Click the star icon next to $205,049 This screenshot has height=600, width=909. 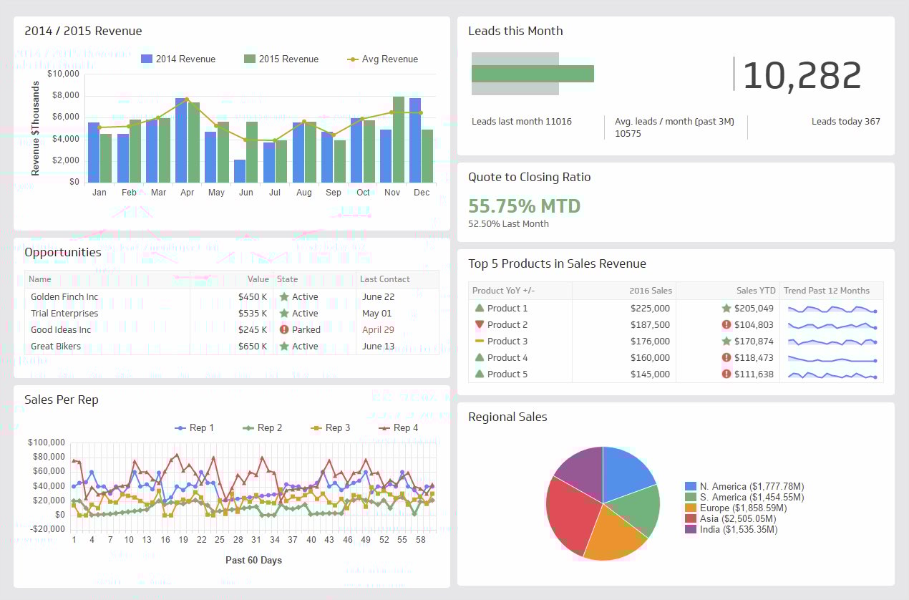[728, 308]
